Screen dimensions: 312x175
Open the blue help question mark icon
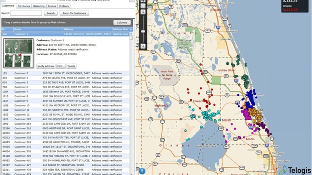[142, 171]
